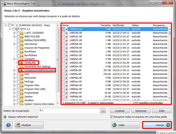Check the C: SAMSUNG HD103SJ drive checkbox
This screenshot has width=176, height=134.
click(10, 25)
